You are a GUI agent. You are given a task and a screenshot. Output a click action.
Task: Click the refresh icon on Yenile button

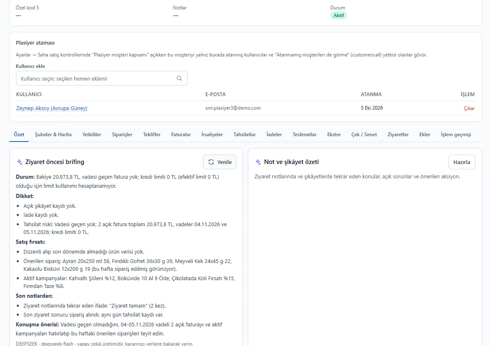(211, 162)
